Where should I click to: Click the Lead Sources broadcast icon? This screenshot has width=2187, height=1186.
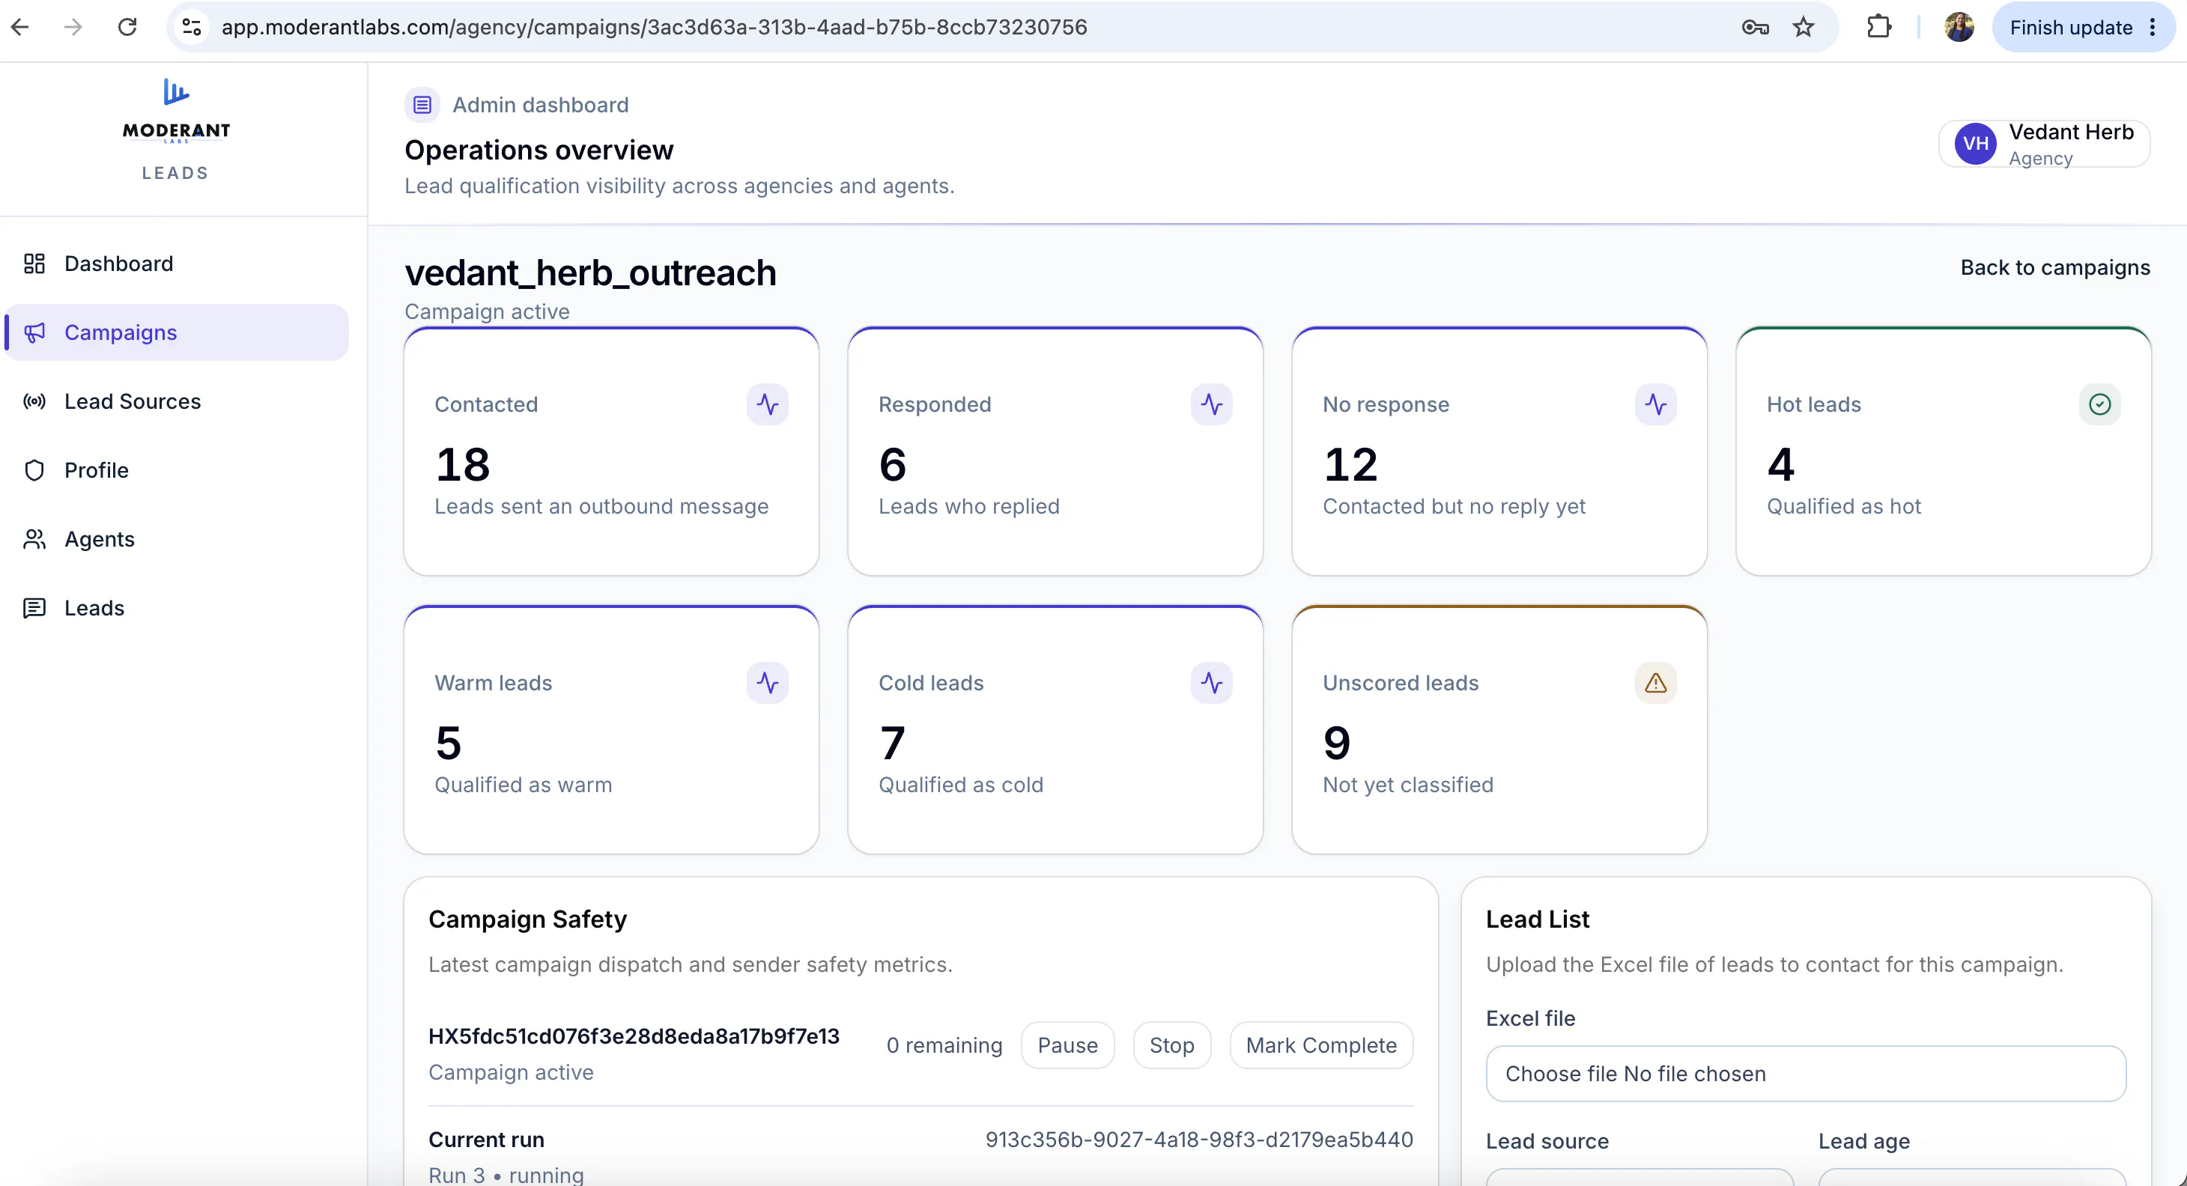coord(34,401)
